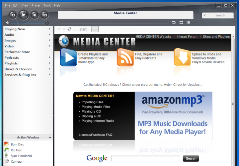Open the Ripping a CD link
Screen dimensions: 239x166
click(91, 116)
